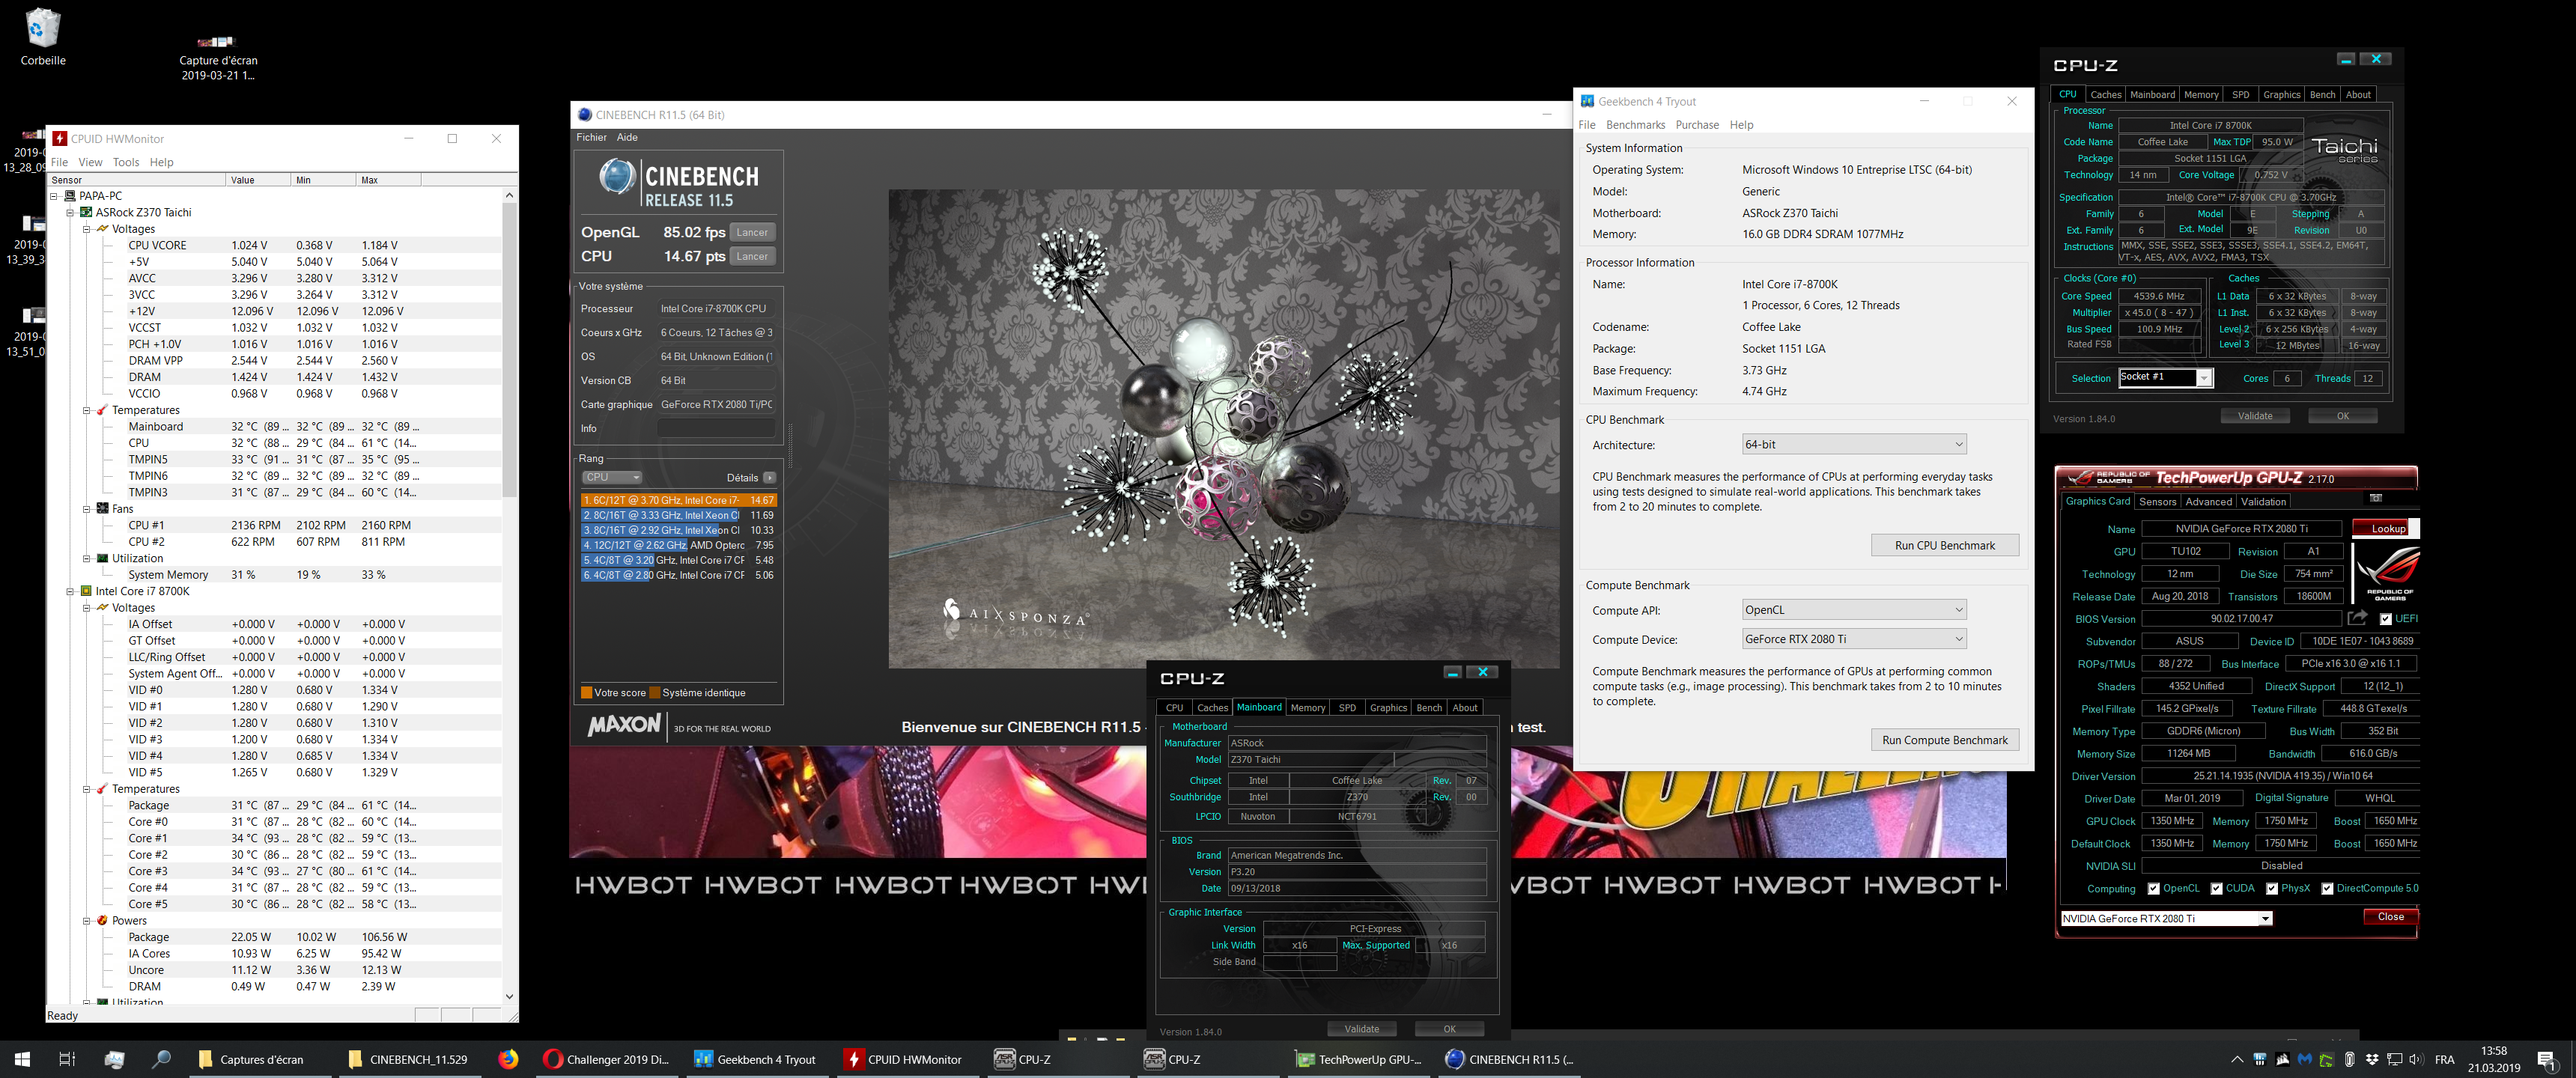
Task: Toggle the UEFI checkbox in GPU-Z
Action: click(2386, 619)
